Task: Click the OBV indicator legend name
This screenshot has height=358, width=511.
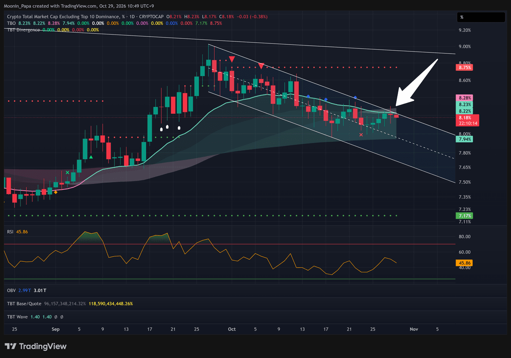Action: 11,290
